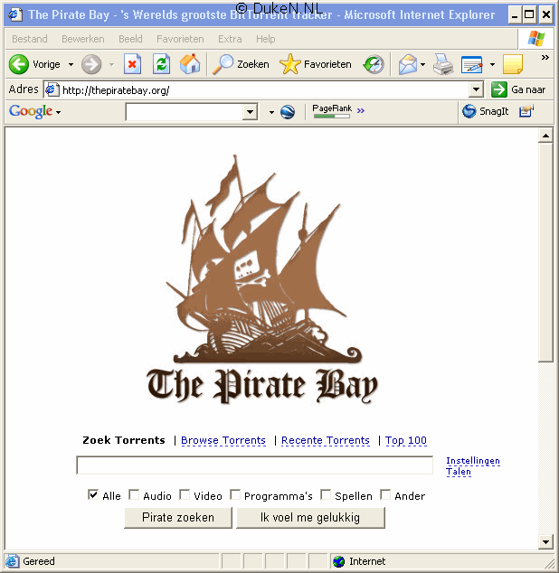
Task: Enable the Spellen checkbox
Action: pyautogui.click(x=326, y=494)
